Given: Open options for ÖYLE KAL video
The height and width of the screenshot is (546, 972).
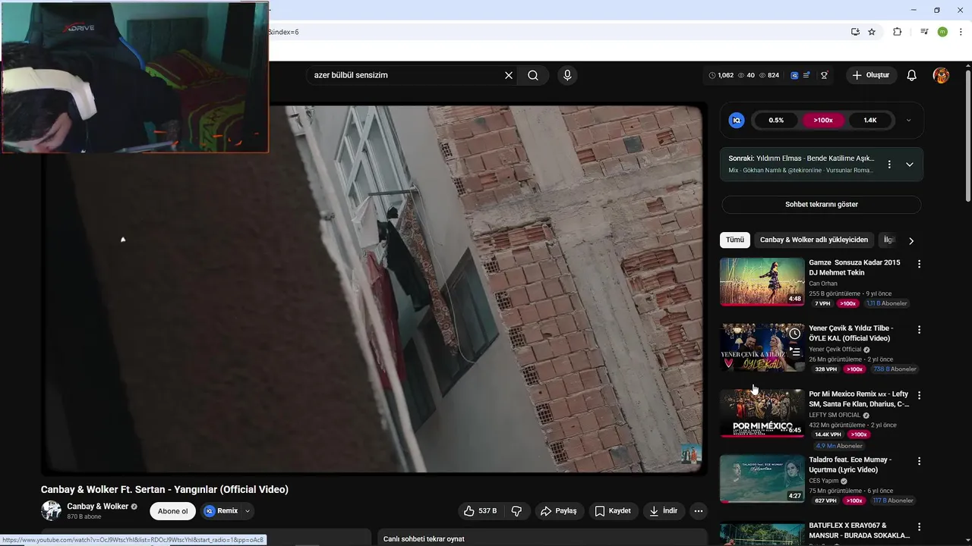Looking at the screenshot, I should coord(919,330).
